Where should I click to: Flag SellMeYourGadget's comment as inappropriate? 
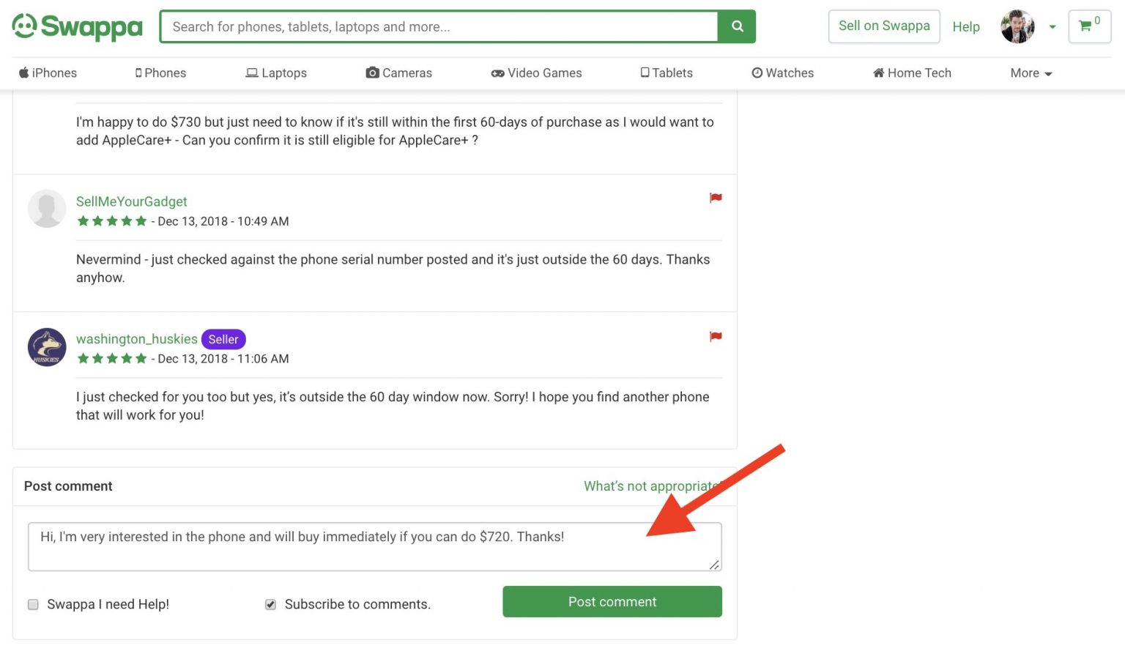[x=716, y=198]
